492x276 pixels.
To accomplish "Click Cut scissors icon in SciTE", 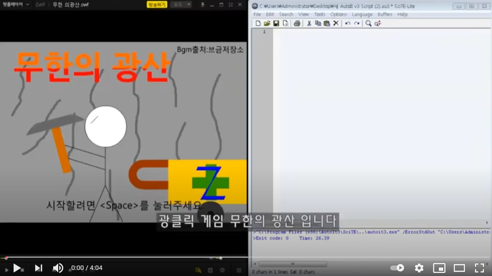I will pos(309,23).
